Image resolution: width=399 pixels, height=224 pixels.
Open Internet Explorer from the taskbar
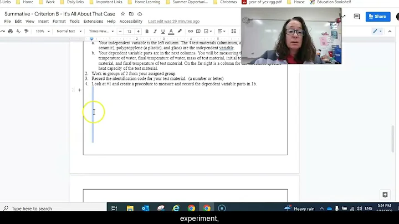(176, 208)
